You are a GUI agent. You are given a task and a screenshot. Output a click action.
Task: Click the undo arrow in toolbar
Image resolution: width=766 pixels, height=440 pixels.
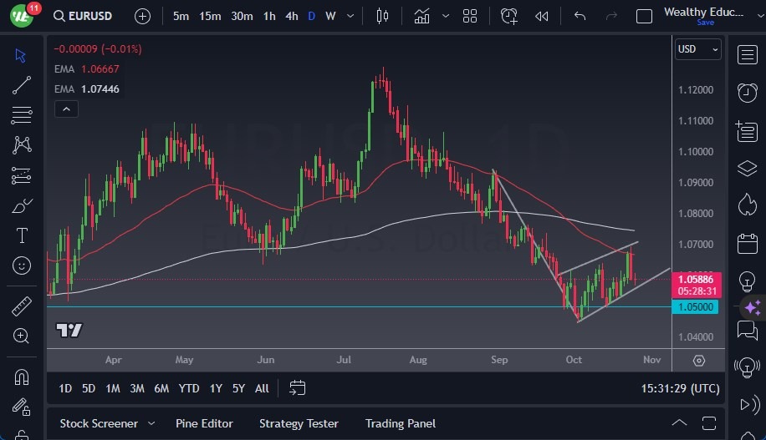580,16
